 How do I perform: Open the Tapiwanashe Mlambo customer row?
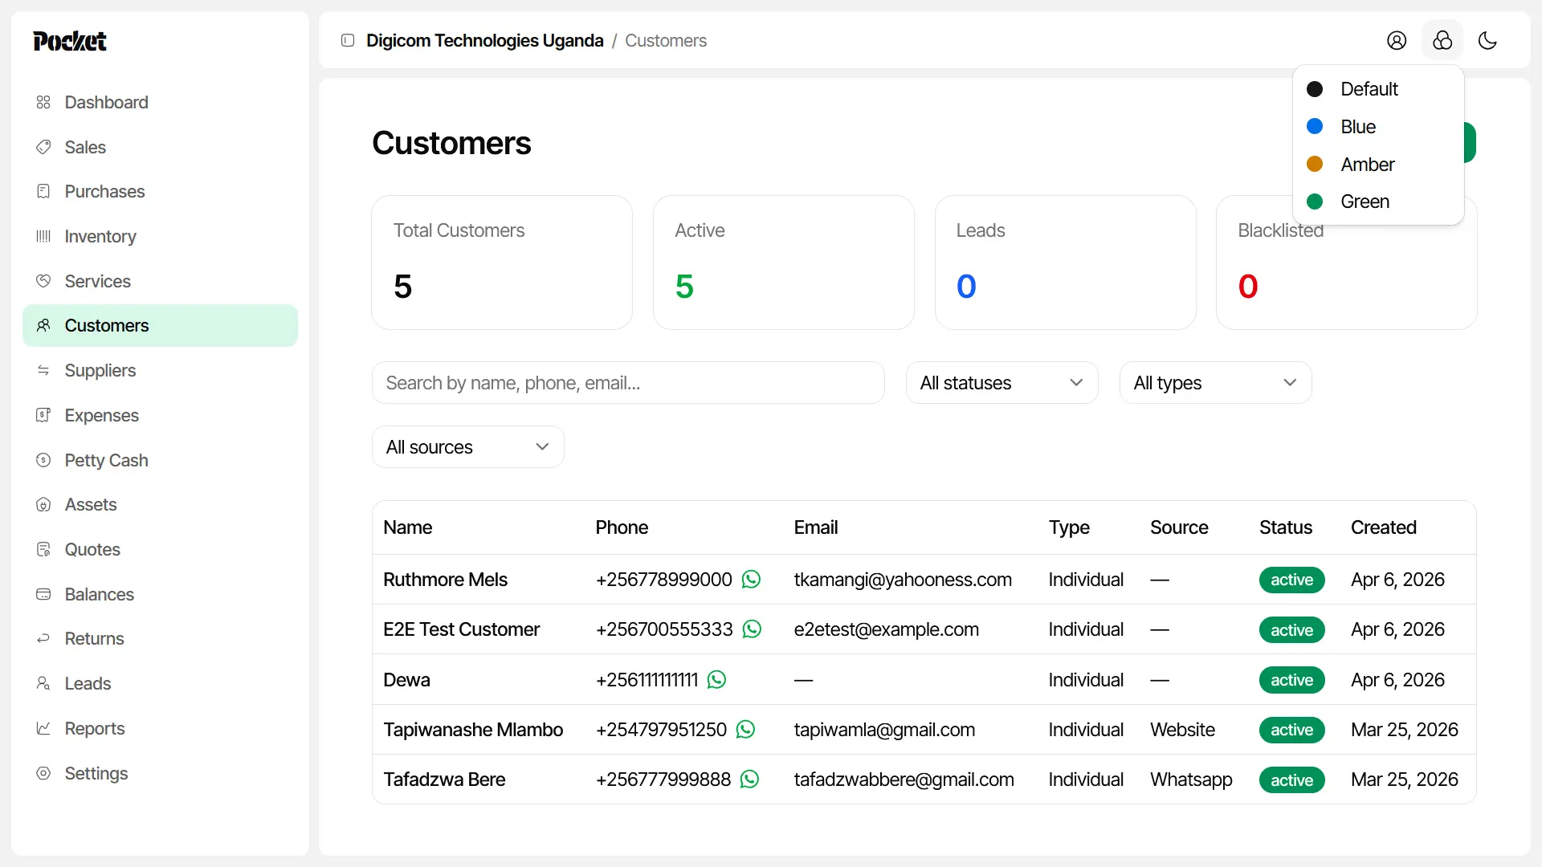473,730
